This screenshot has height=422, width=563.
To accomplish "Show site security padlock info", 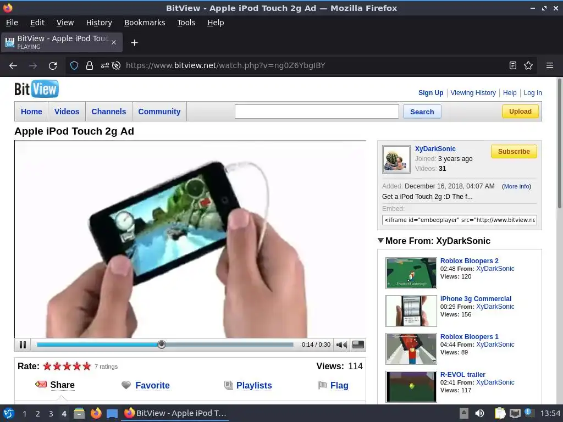I will [90, 66].
